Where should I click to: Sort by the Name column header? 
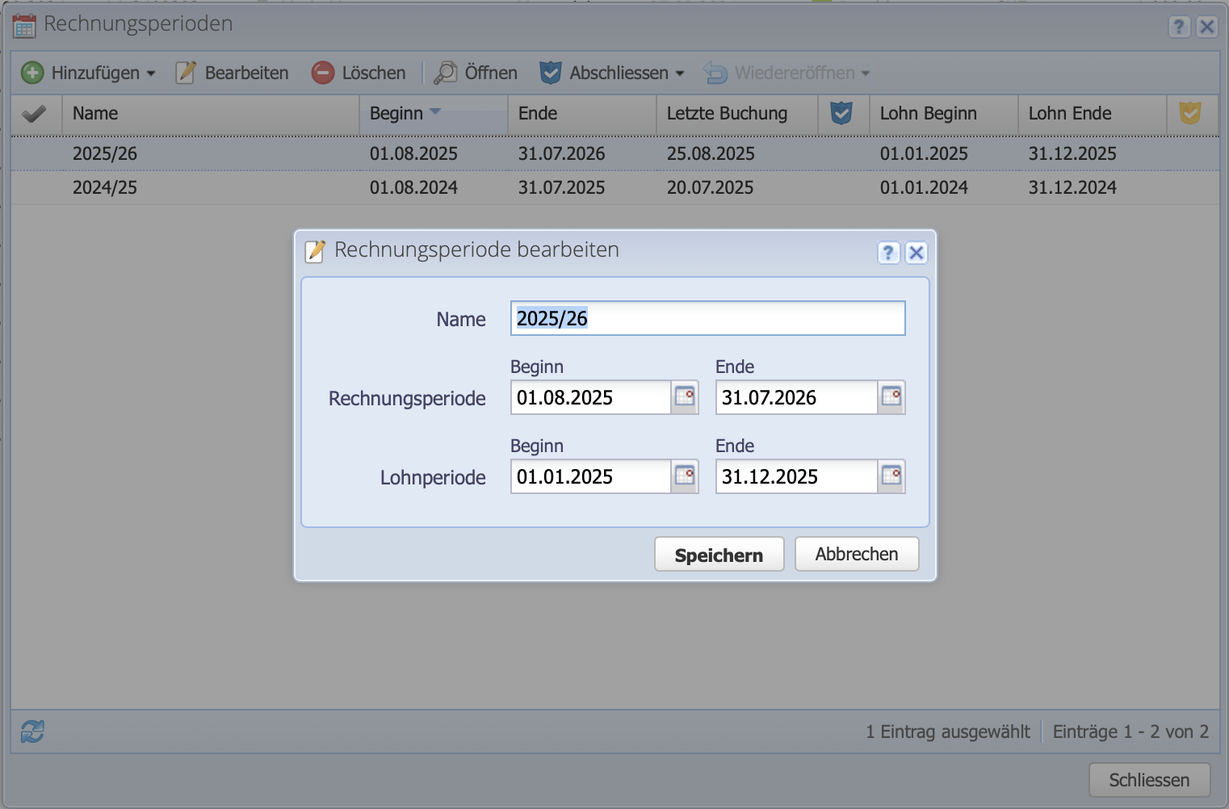pos(210,113)
